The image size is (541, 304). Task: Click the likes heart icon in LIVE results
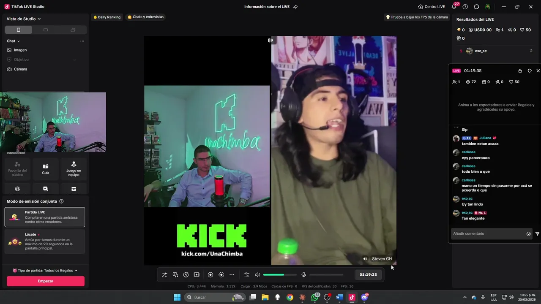522,30
